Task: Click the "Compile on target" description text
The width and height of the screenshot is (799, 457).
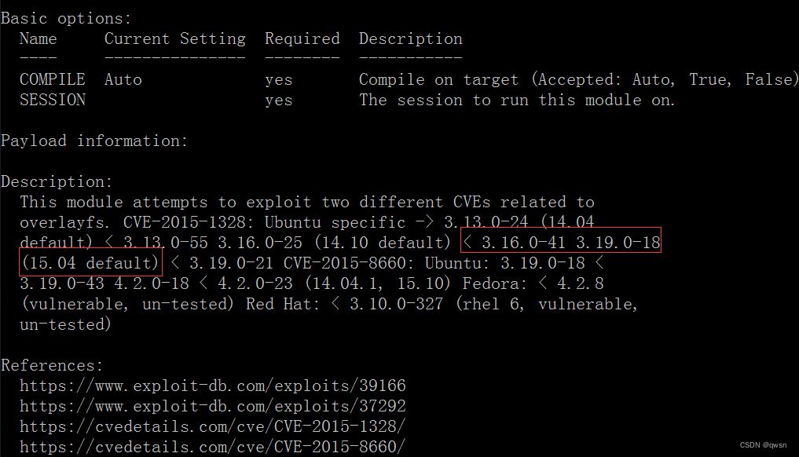Action: point(438,79)
